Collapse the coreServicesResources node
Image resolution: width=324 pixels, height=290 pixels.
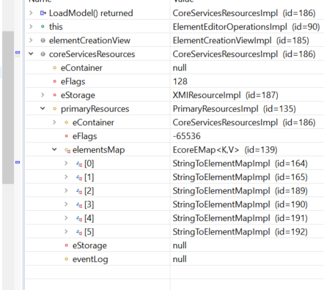click(31, 53)
